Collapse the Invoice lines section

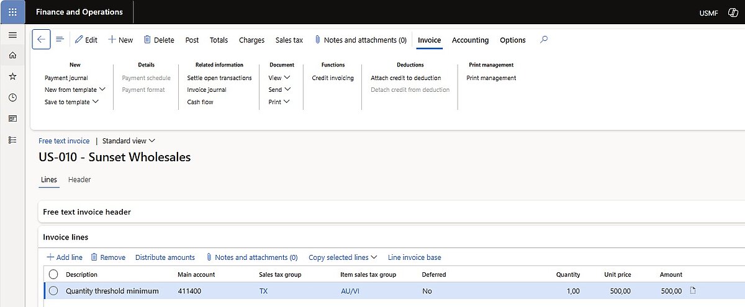(x=66, y=237)
